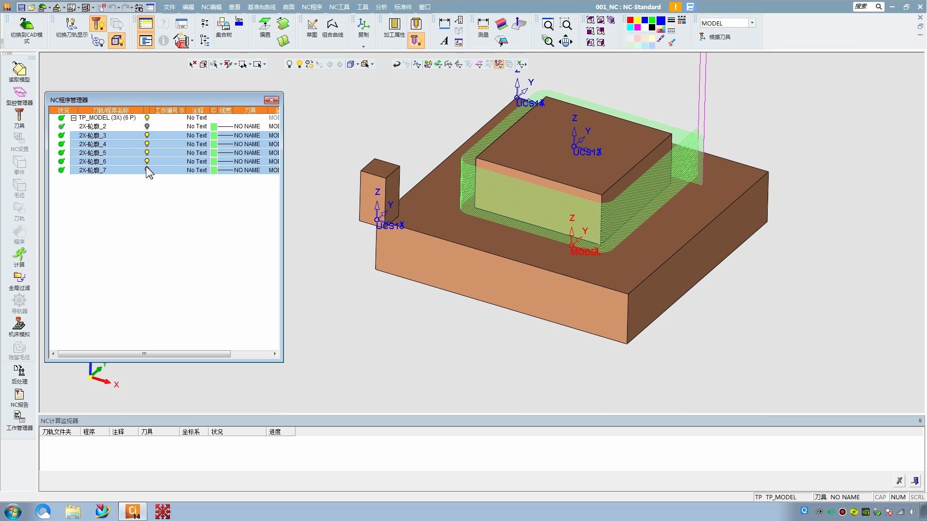The width and height of the screenshot is (927, 521).
Task: Click the 读取模型 sidebar icon
Action: 19,71
